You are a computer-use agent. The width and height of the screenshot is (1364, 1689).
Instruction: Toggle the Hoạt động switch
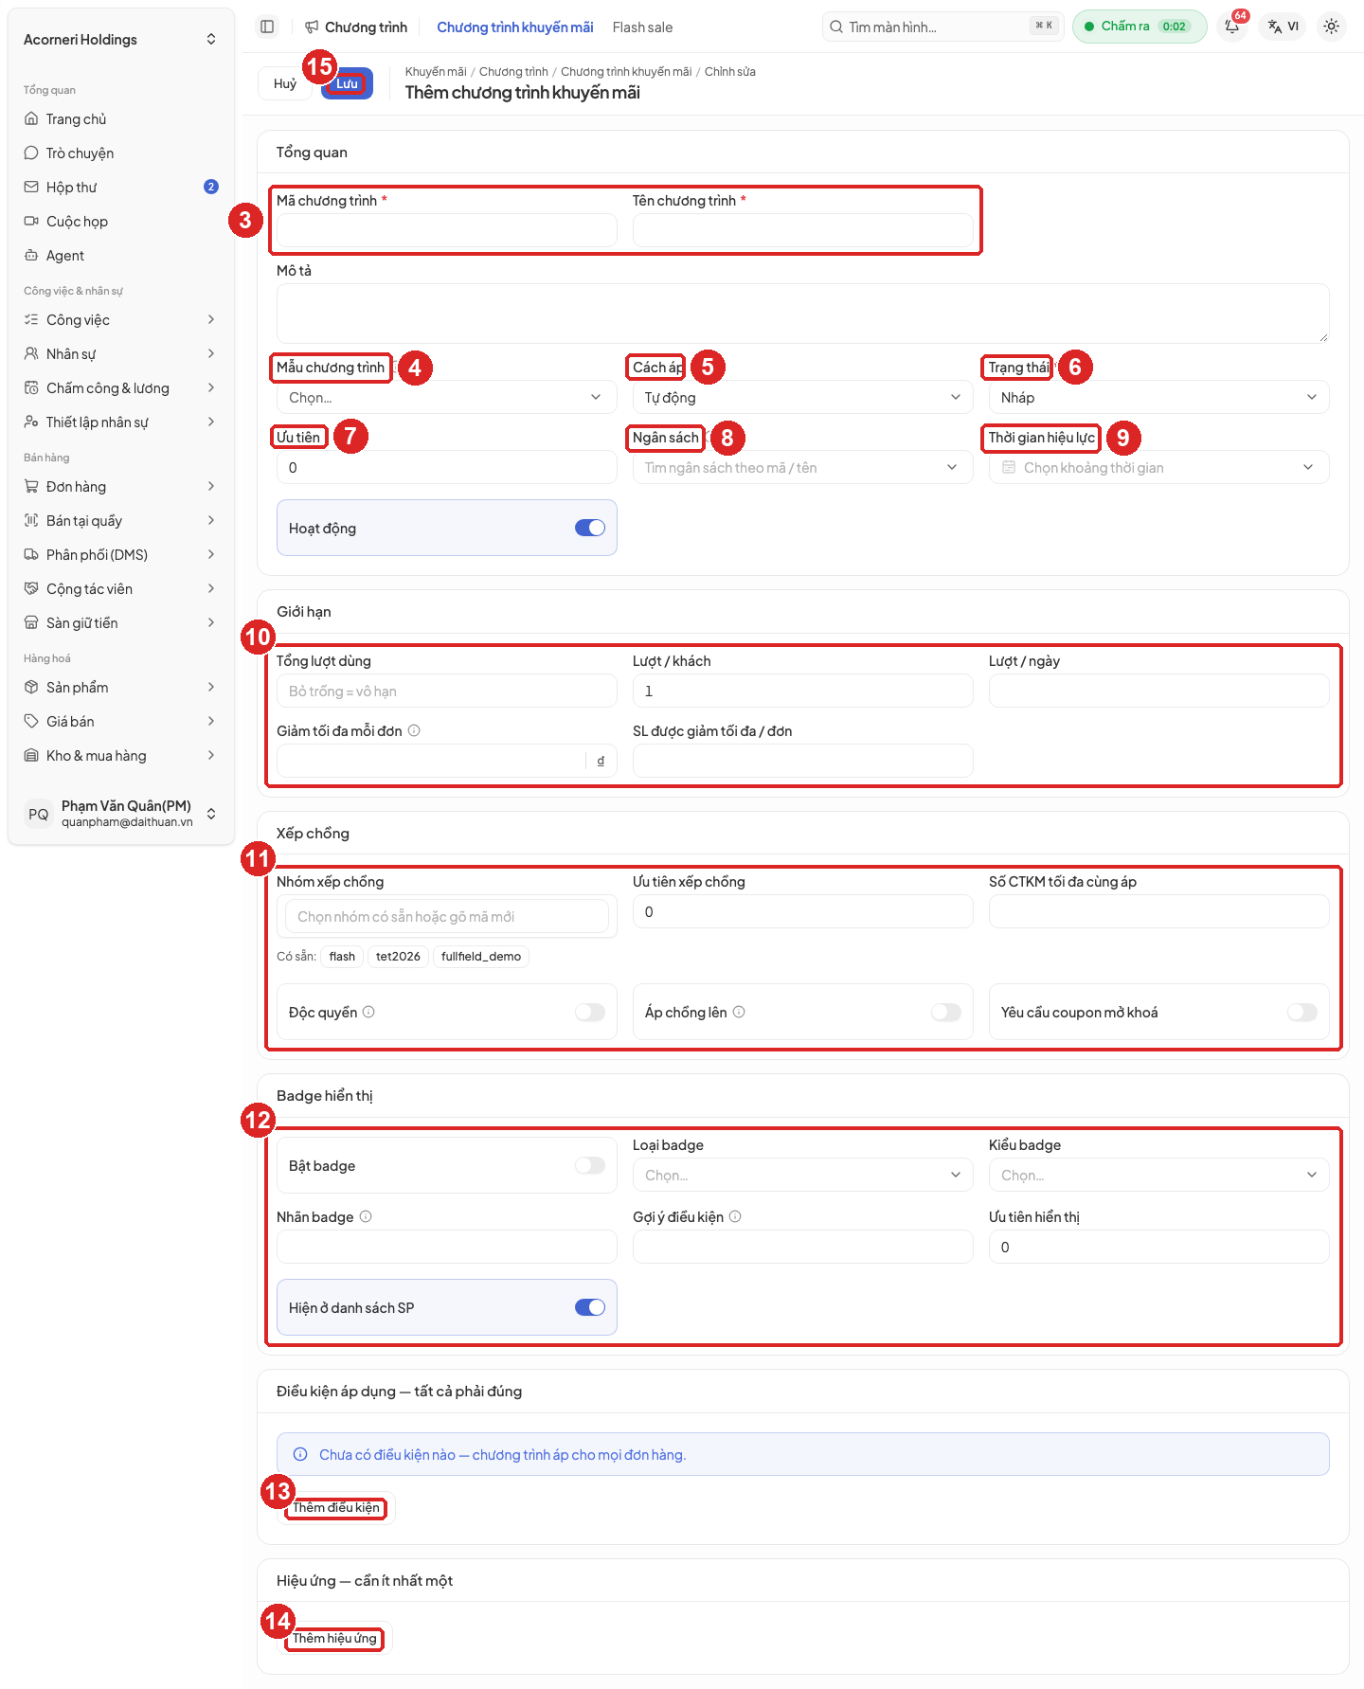click(x=590, y=528)
